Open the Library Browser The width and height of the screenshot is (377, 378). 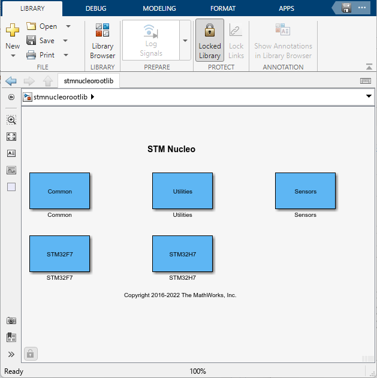coord(102,41)
